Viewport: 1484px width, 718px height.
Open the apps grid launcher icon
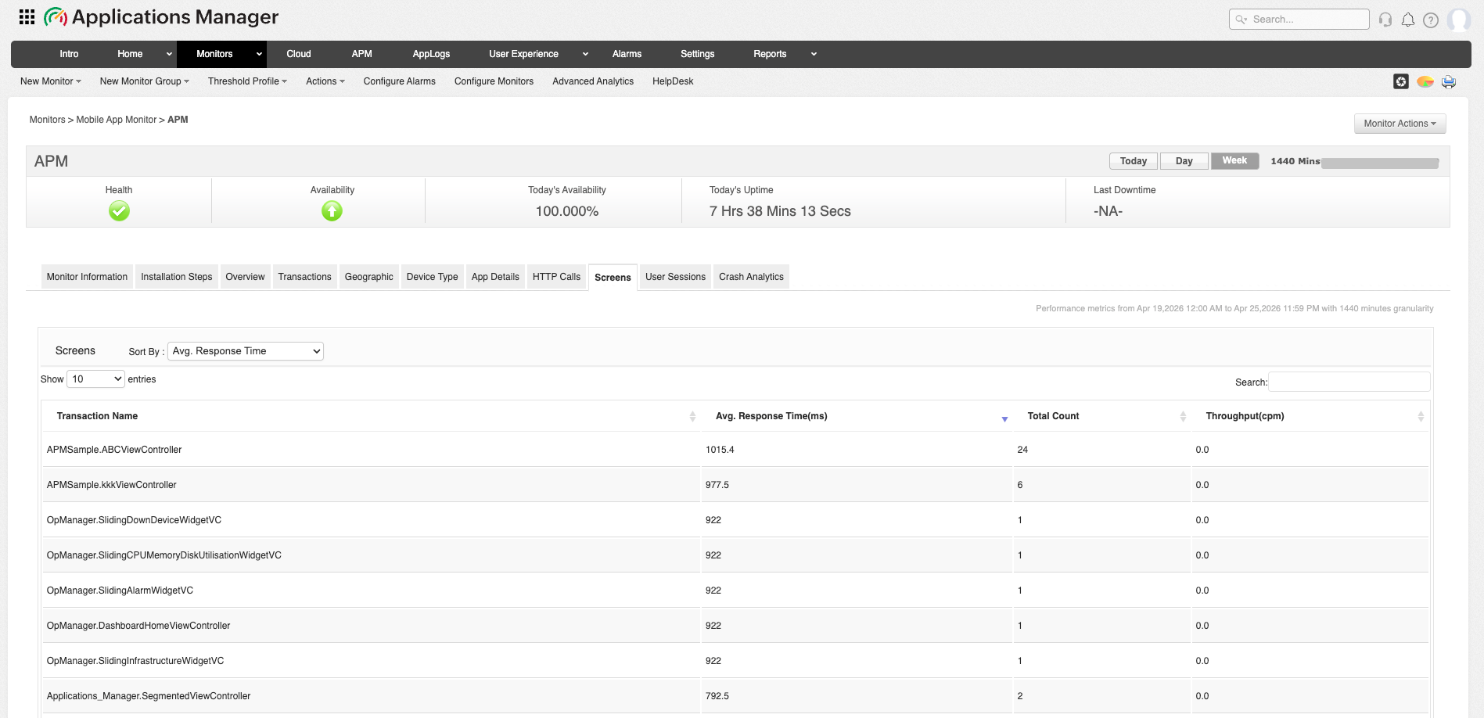(x=27, y=16)
